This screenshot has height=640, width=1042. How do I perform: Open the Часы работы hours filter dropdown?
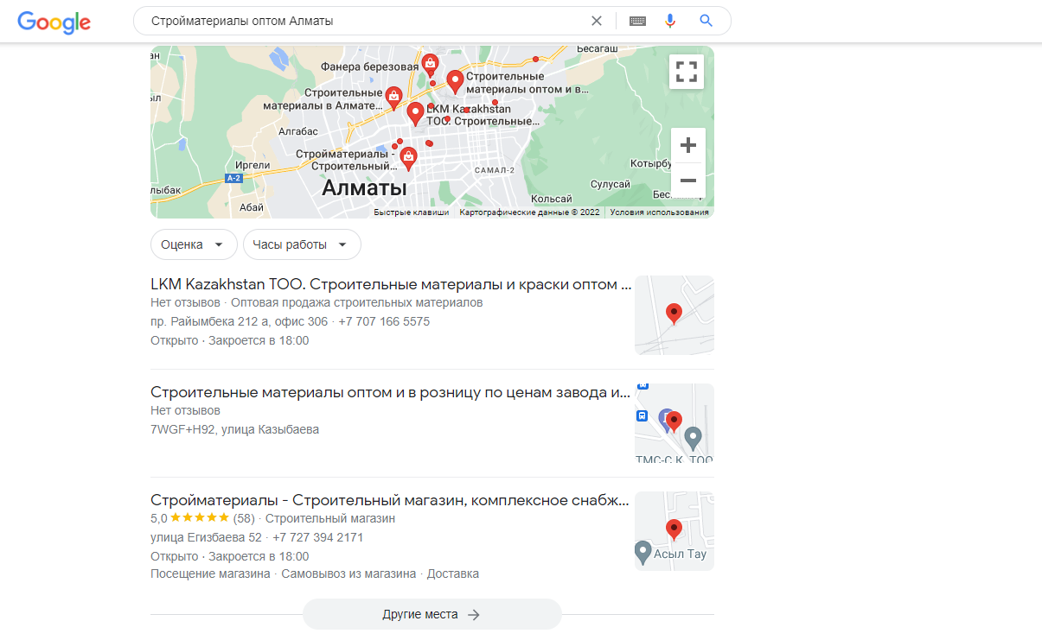click(302, 244)
